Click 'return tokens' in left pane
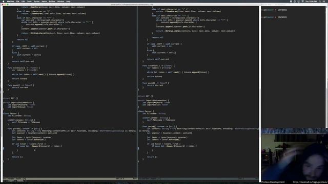328x184 pixels. [19, 79]
